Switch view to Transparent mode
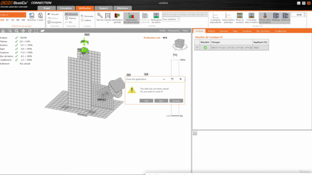The height and width of the screenshot is (175, 312). (x=174, y=31)
